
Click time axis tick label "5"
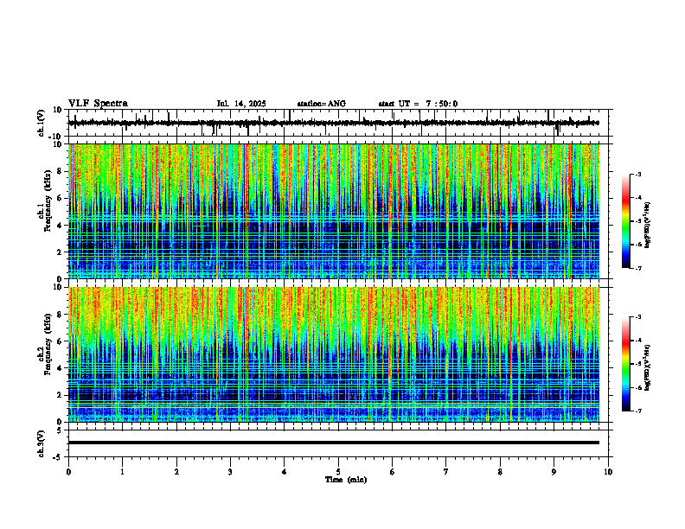point(338,472)
